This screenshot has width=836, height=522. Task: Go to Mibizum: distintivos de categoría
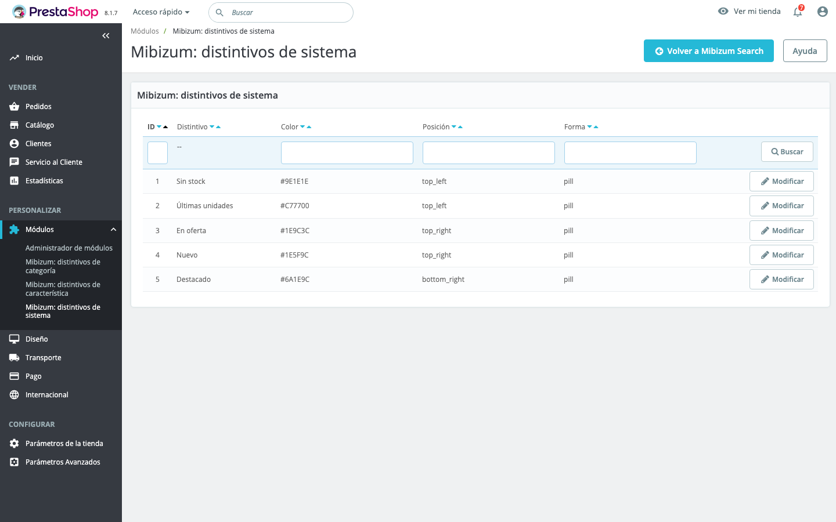[x=63, y=266]
